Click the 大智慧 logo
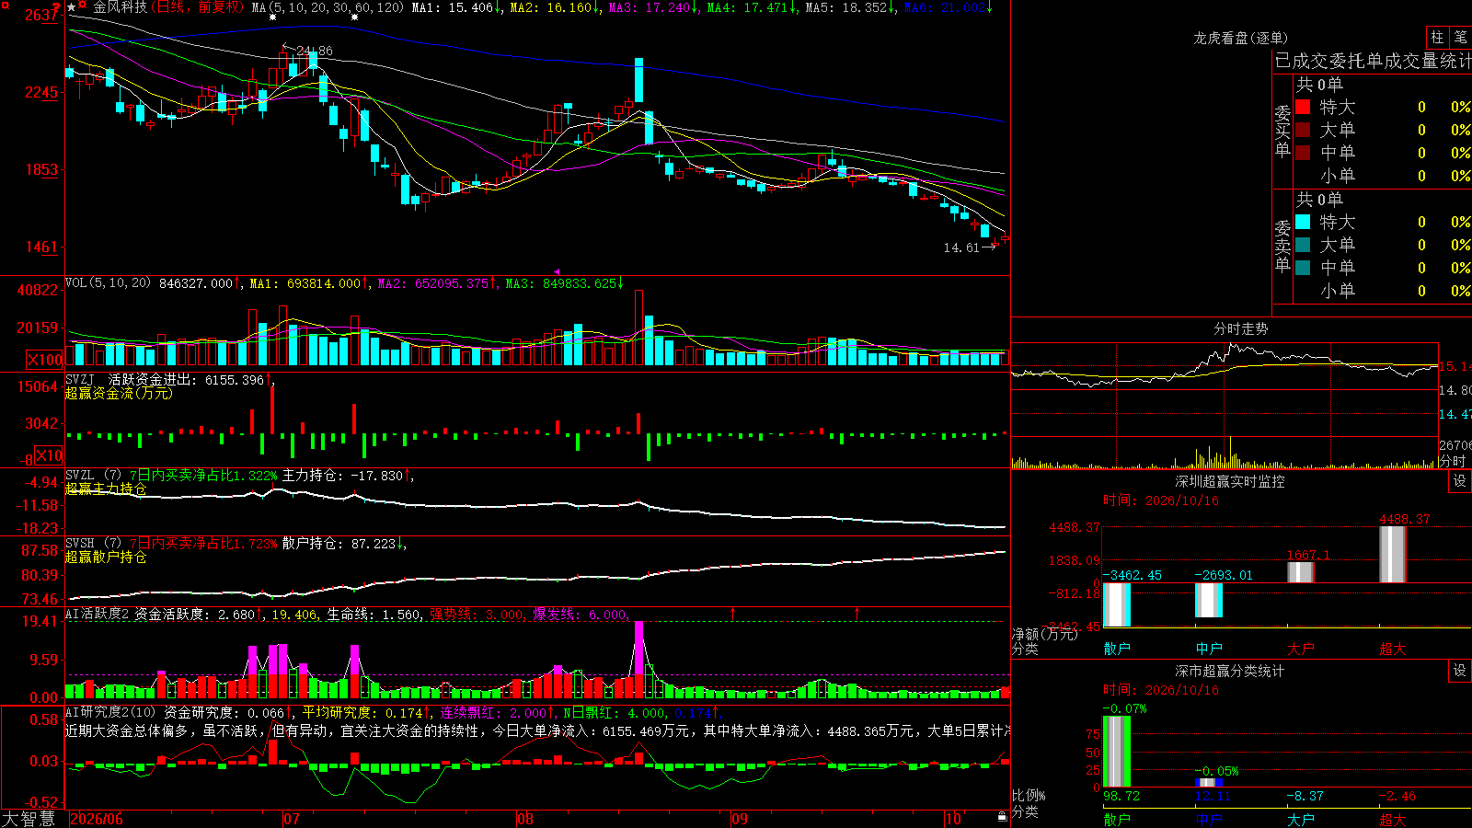Viewport: 1472px width, 828px height. (29, 819)
